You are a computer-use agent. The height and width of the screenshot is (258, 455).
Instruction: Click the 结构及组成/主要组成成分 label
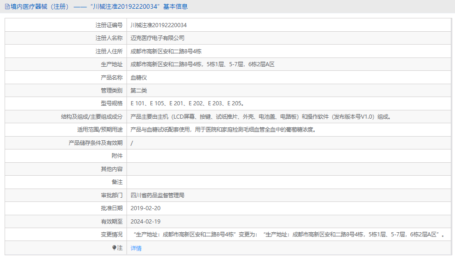coord(92,117)
